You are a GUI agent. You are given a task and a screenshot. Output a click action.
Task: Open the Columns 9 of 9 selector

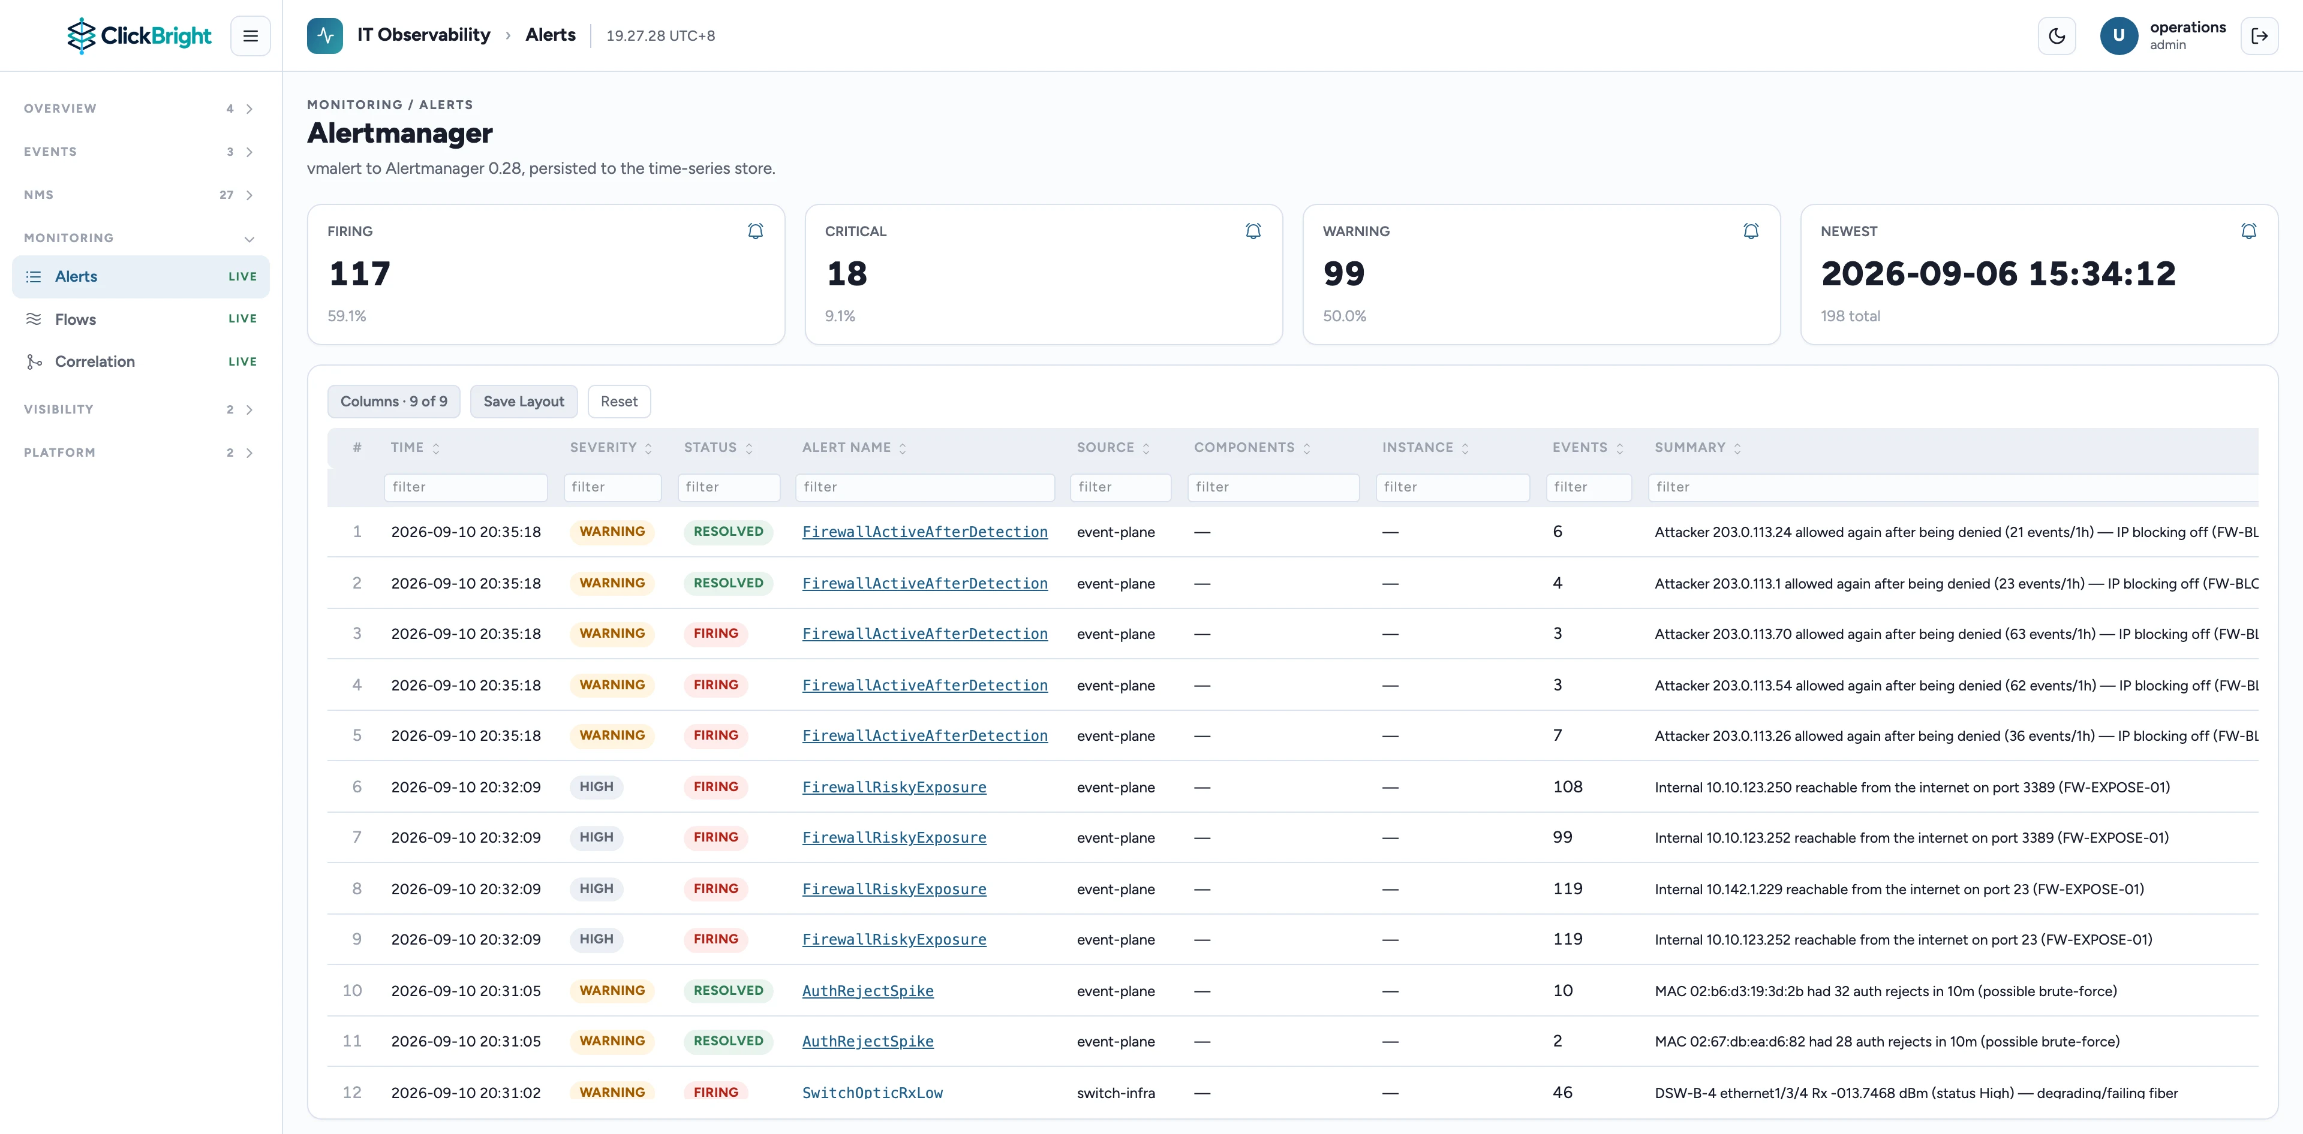click(393, 401)
